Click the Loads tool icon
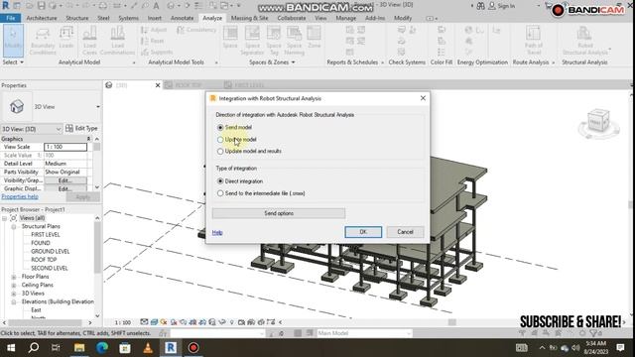The height and width of the screenshot is (357, 635). [x=66, y=38]
